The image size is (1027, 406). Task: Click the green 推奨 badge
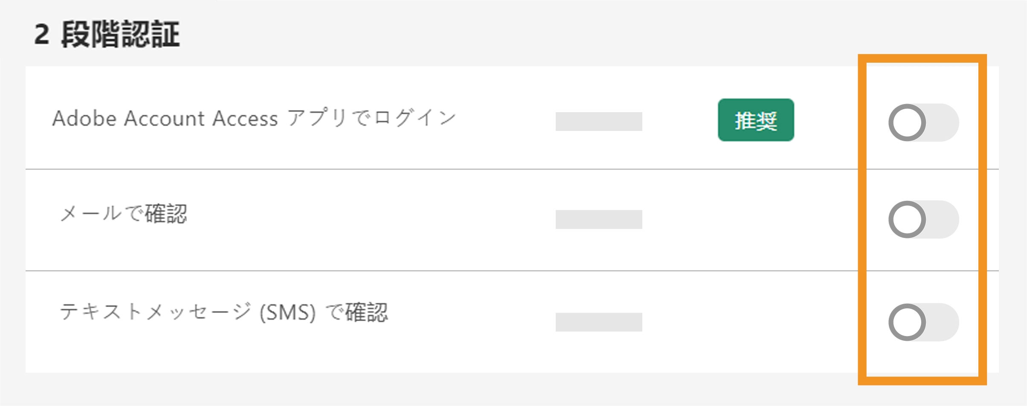756,120
